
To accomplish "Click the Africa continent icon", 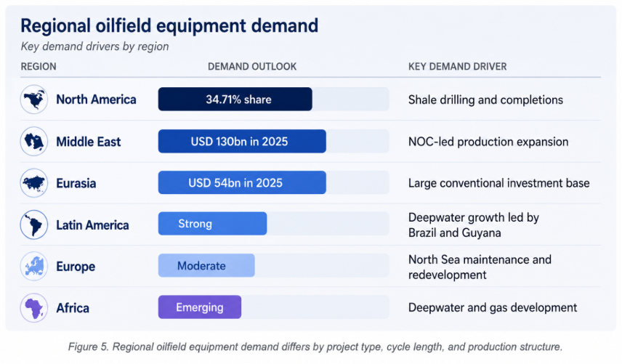I will click(33, 308).
